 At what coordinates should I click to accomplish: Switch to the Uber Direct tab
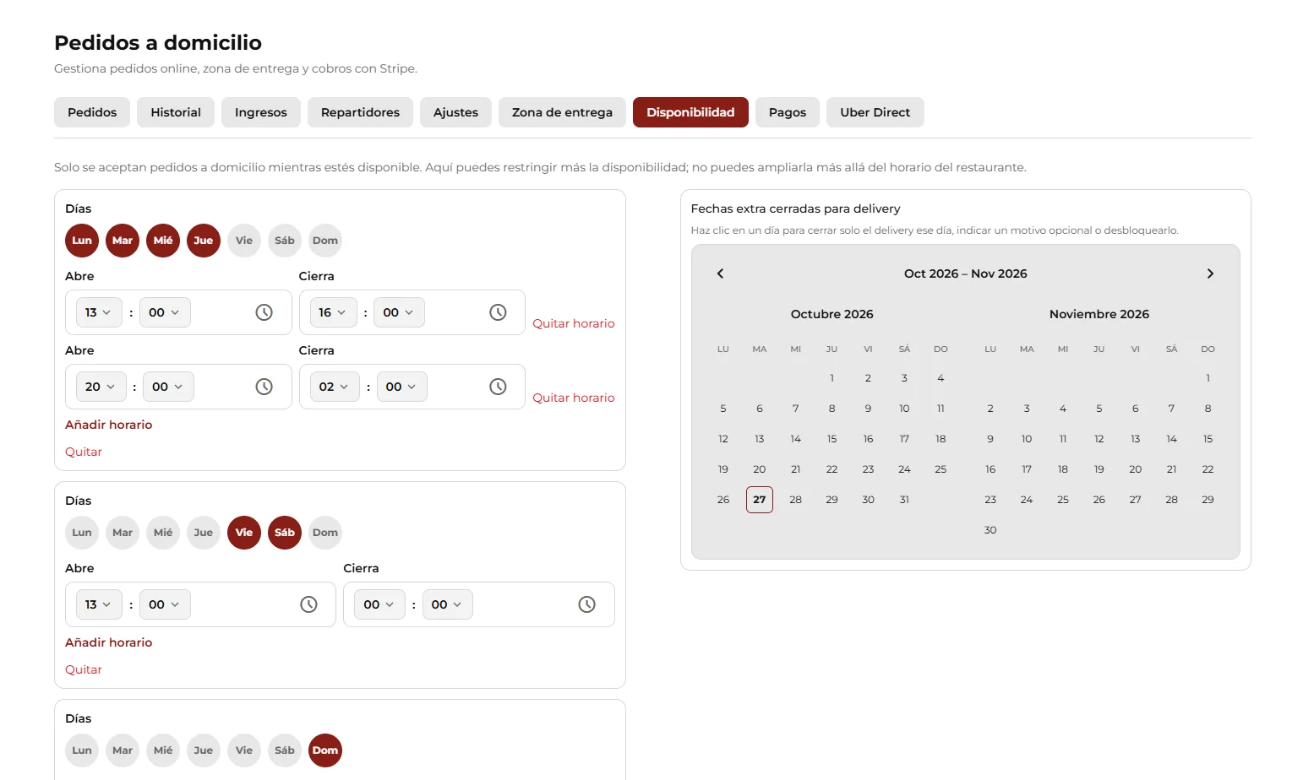(x=875, y=112)
